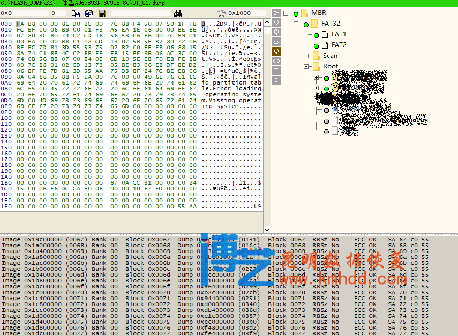
Task: Select the FAT2 item in tree
Action: coord(339,45)
